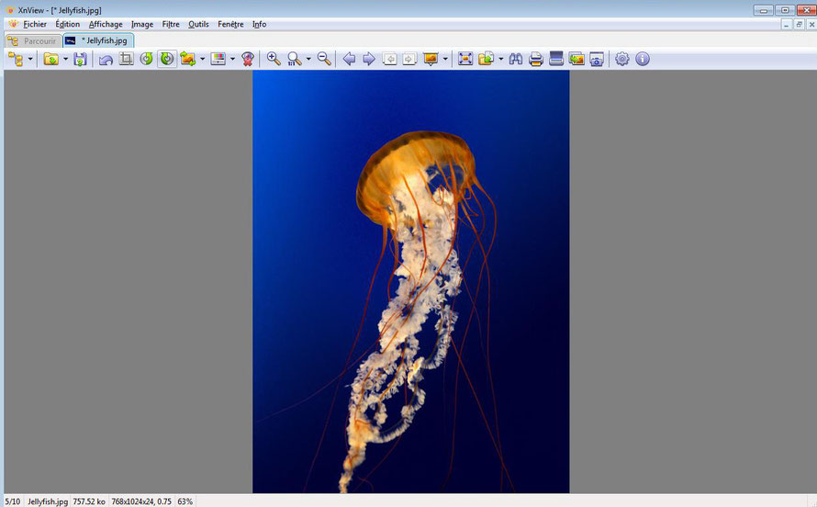Minimize the inner document window
Image resolution: width=817 pixels, height=507 pixels.
coord(787,24)
